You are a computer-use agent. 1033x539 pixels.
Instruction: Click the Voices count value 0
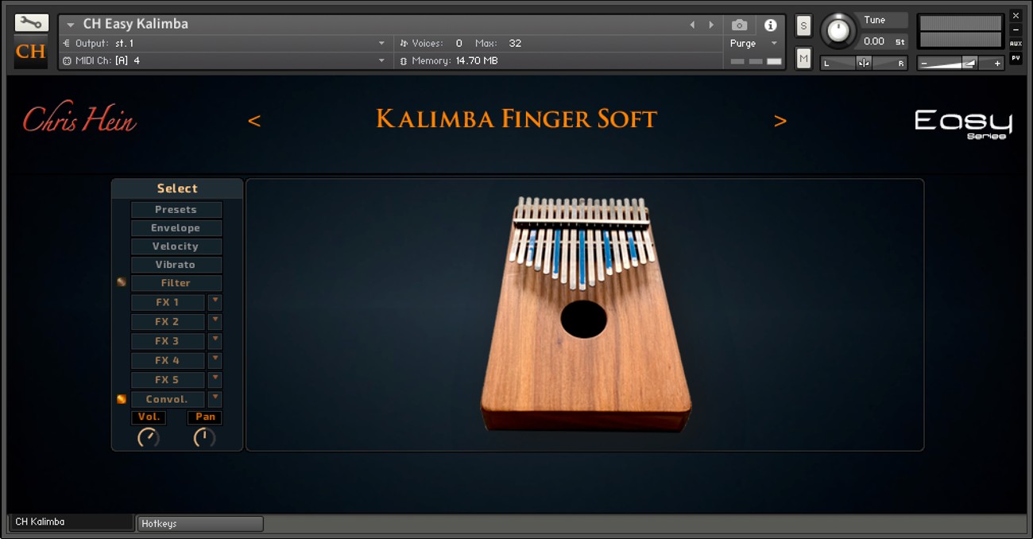[x=458, y=43]
